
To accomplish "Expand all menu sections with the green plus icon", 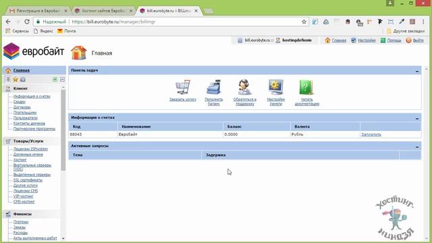I will pos(55,80).
